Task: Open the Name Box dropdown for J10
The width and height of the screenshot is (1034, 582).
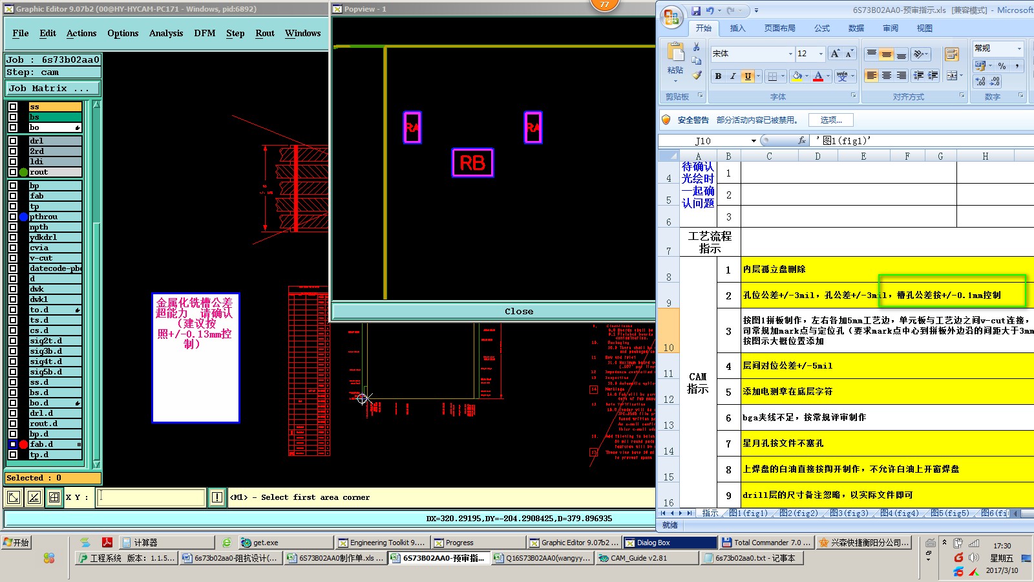Action: pyautogui.click(x=754, y=141)
